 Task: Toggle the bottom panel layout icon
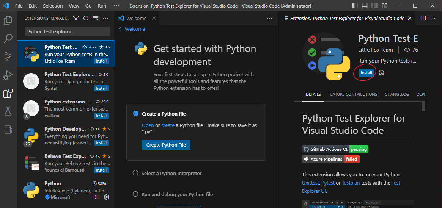(365, 6)
